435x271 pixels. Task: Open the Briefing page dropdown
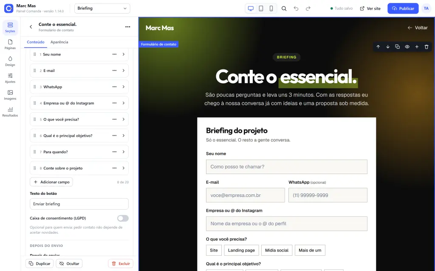(x=102, y=8)
